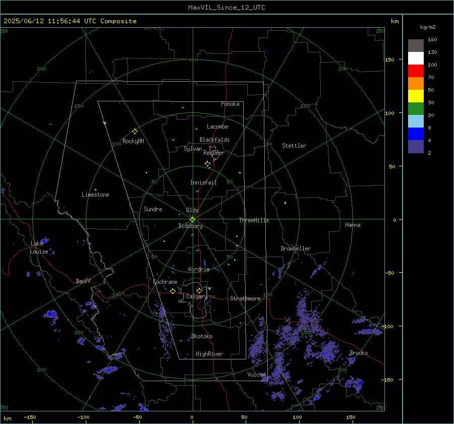The image size is (454, 424).
Task: Select the Airdrie city label
Action: (199, 269)
